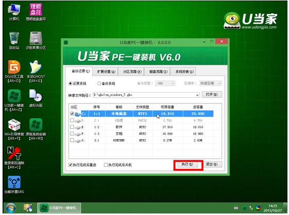Click the U当家 label in D: row

[x=119, y=120]
